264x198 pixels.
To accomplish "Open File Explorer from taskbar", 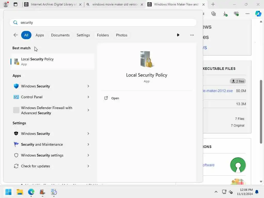I will (20, 192).
